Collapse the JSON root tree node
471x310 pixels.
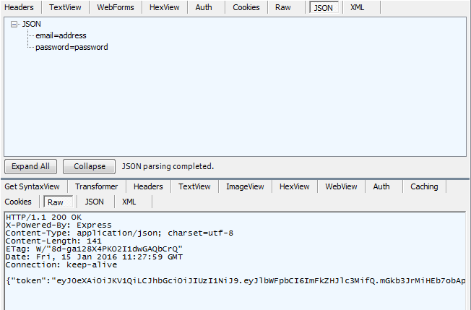pos(14,24)
